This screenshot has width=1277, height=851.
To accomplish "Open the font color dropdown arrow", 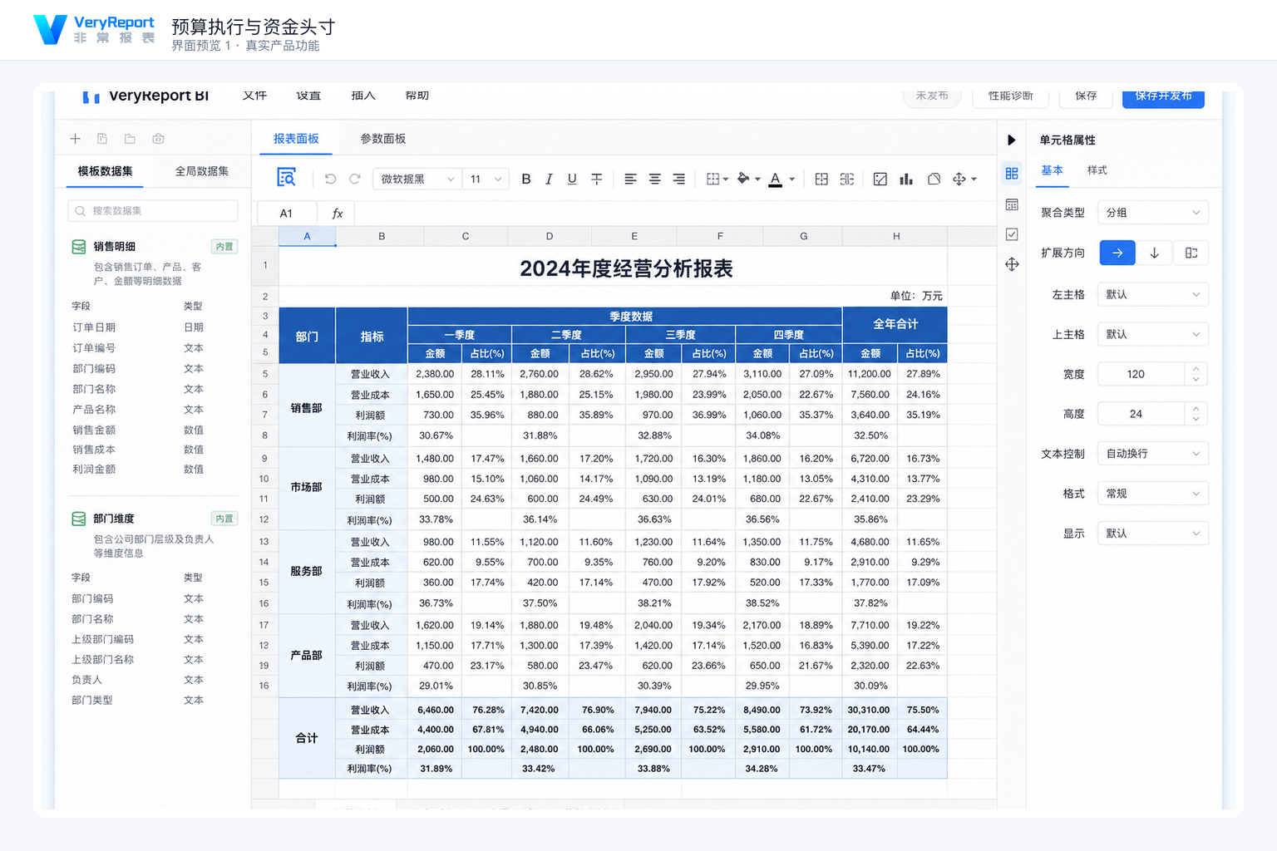I will coord(792,179).
